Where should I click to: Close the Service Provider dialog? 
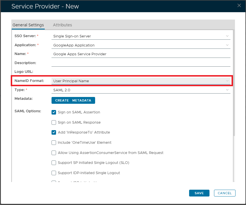point(239,5)
